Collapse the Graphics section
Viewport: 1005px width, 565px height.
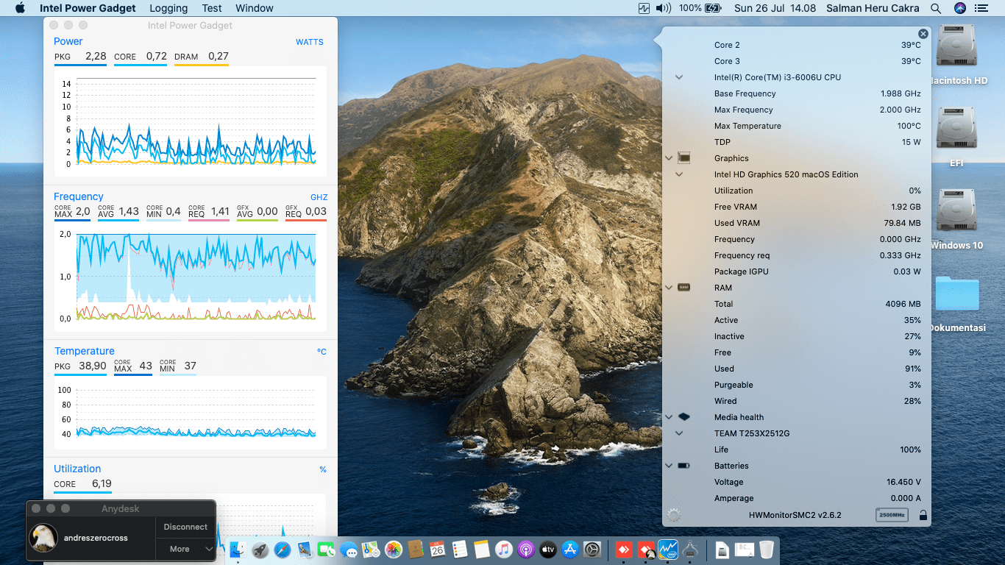[669, 158]
